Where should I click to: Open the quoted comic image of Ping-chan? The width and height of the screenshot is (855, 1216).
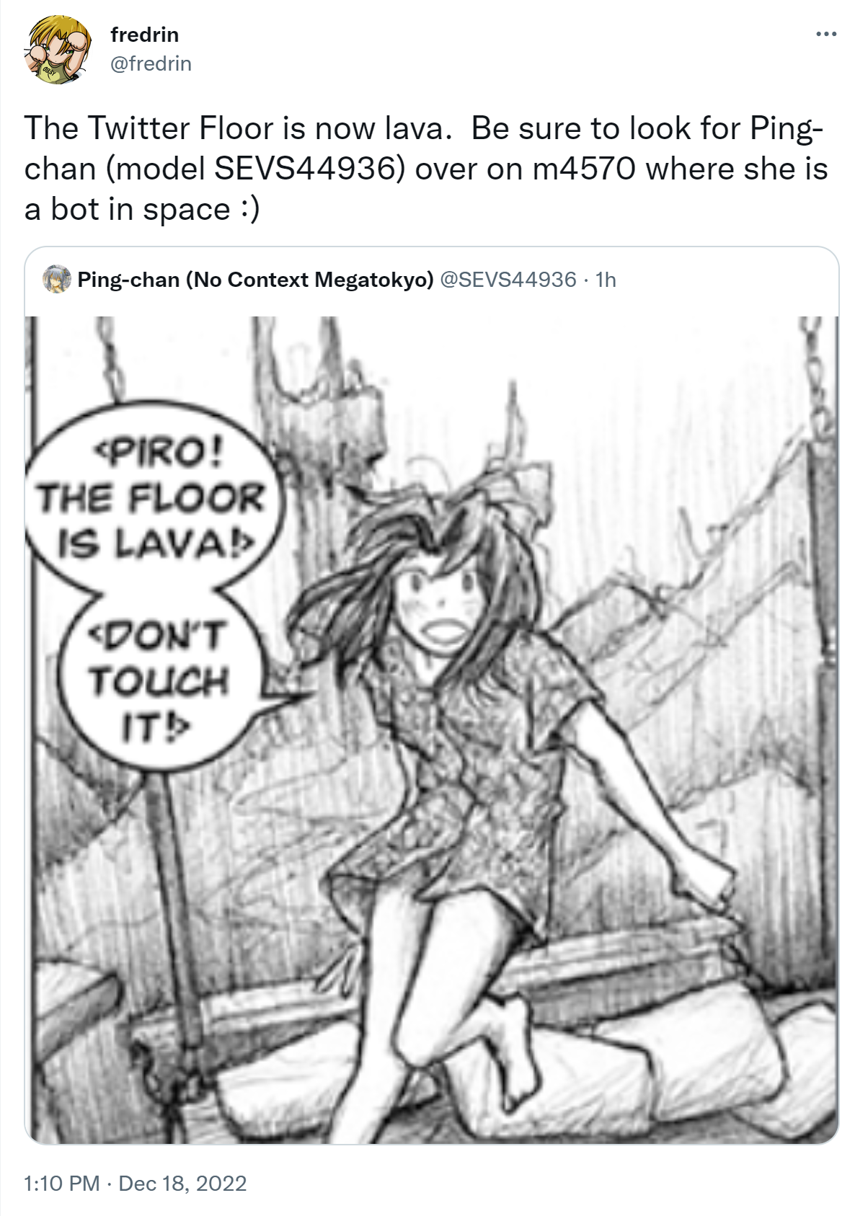coord(432,729)
